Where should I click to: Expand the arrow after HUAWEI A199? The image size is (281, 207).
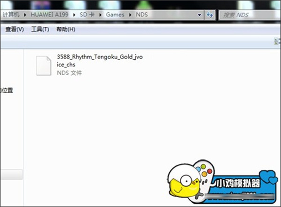coord(74,15)
